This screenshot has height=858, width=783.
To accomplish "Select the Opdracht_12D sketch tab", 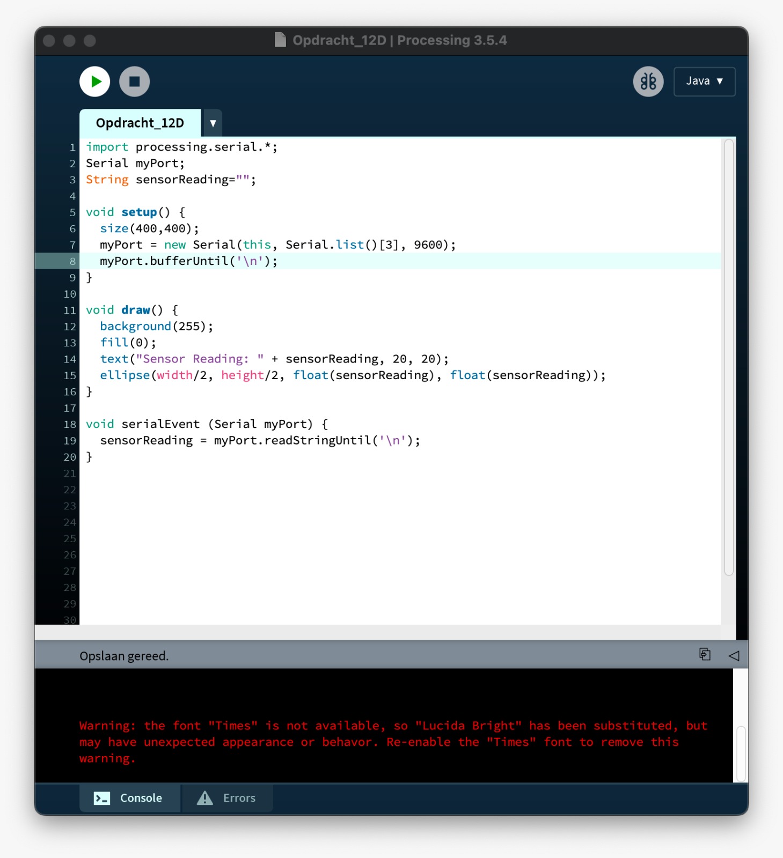I will 140,123.
